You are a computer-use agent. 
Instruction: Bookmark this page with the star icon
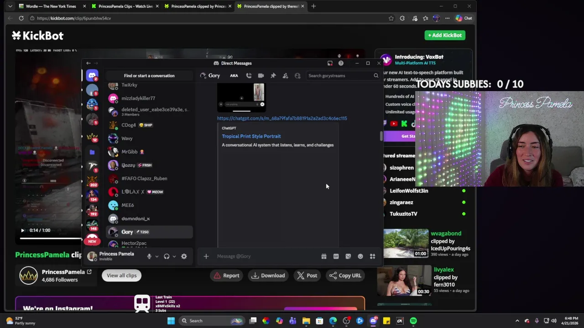click(x=391, y=18)
